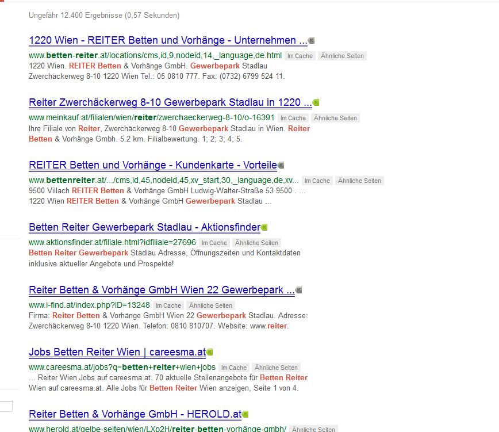The width and height of the screenshot is (499, 432).
Task: Click 'Ähnliche Seiten' for careesma.at result
Action: point(276,368)
